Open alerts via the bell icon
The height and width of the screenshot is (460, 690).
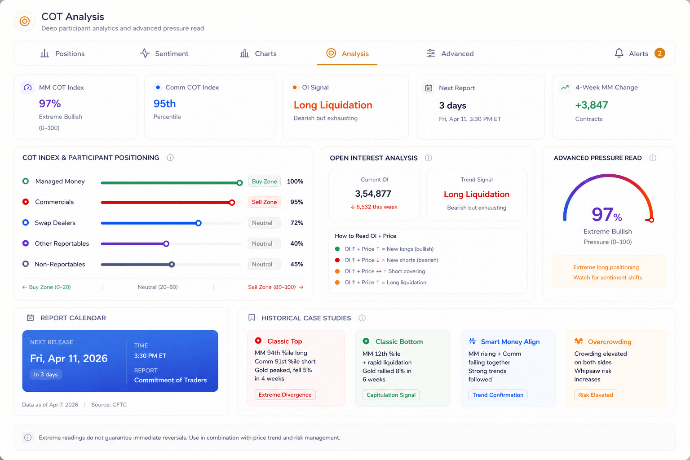coord(619,53)
